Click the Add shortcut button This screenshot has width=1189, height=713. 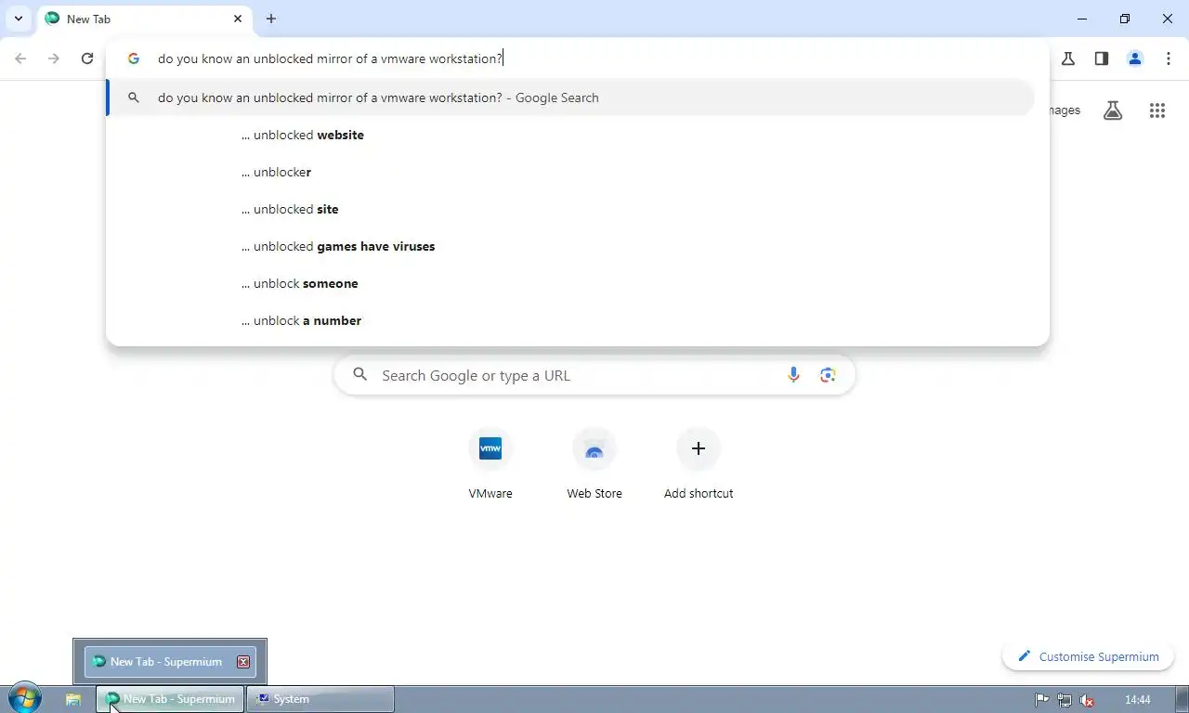(x=699, y=464)
